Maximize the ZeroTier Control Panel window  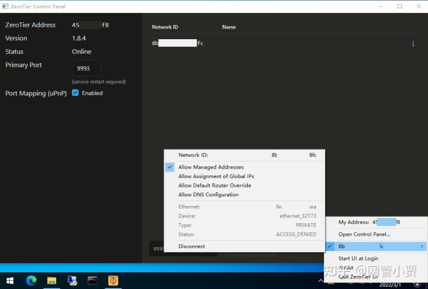click(399, 7)
